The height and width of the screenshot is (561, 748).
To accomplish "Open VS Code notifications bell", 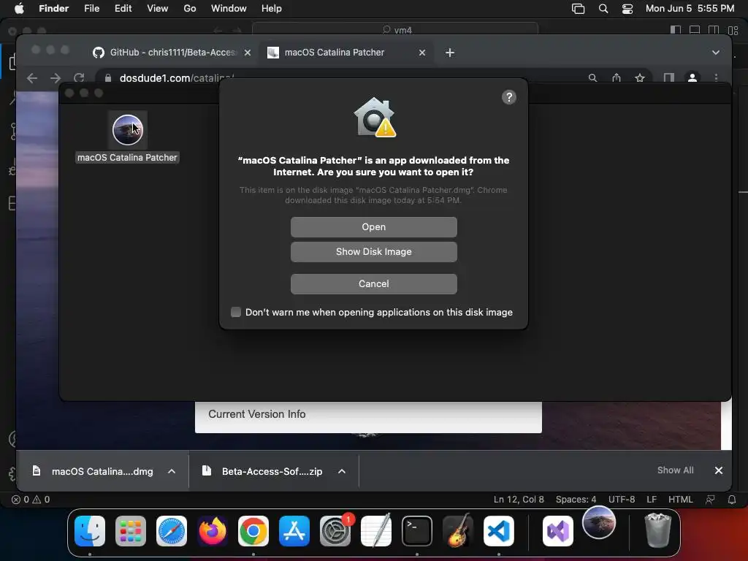I will (x=732, y=500).
